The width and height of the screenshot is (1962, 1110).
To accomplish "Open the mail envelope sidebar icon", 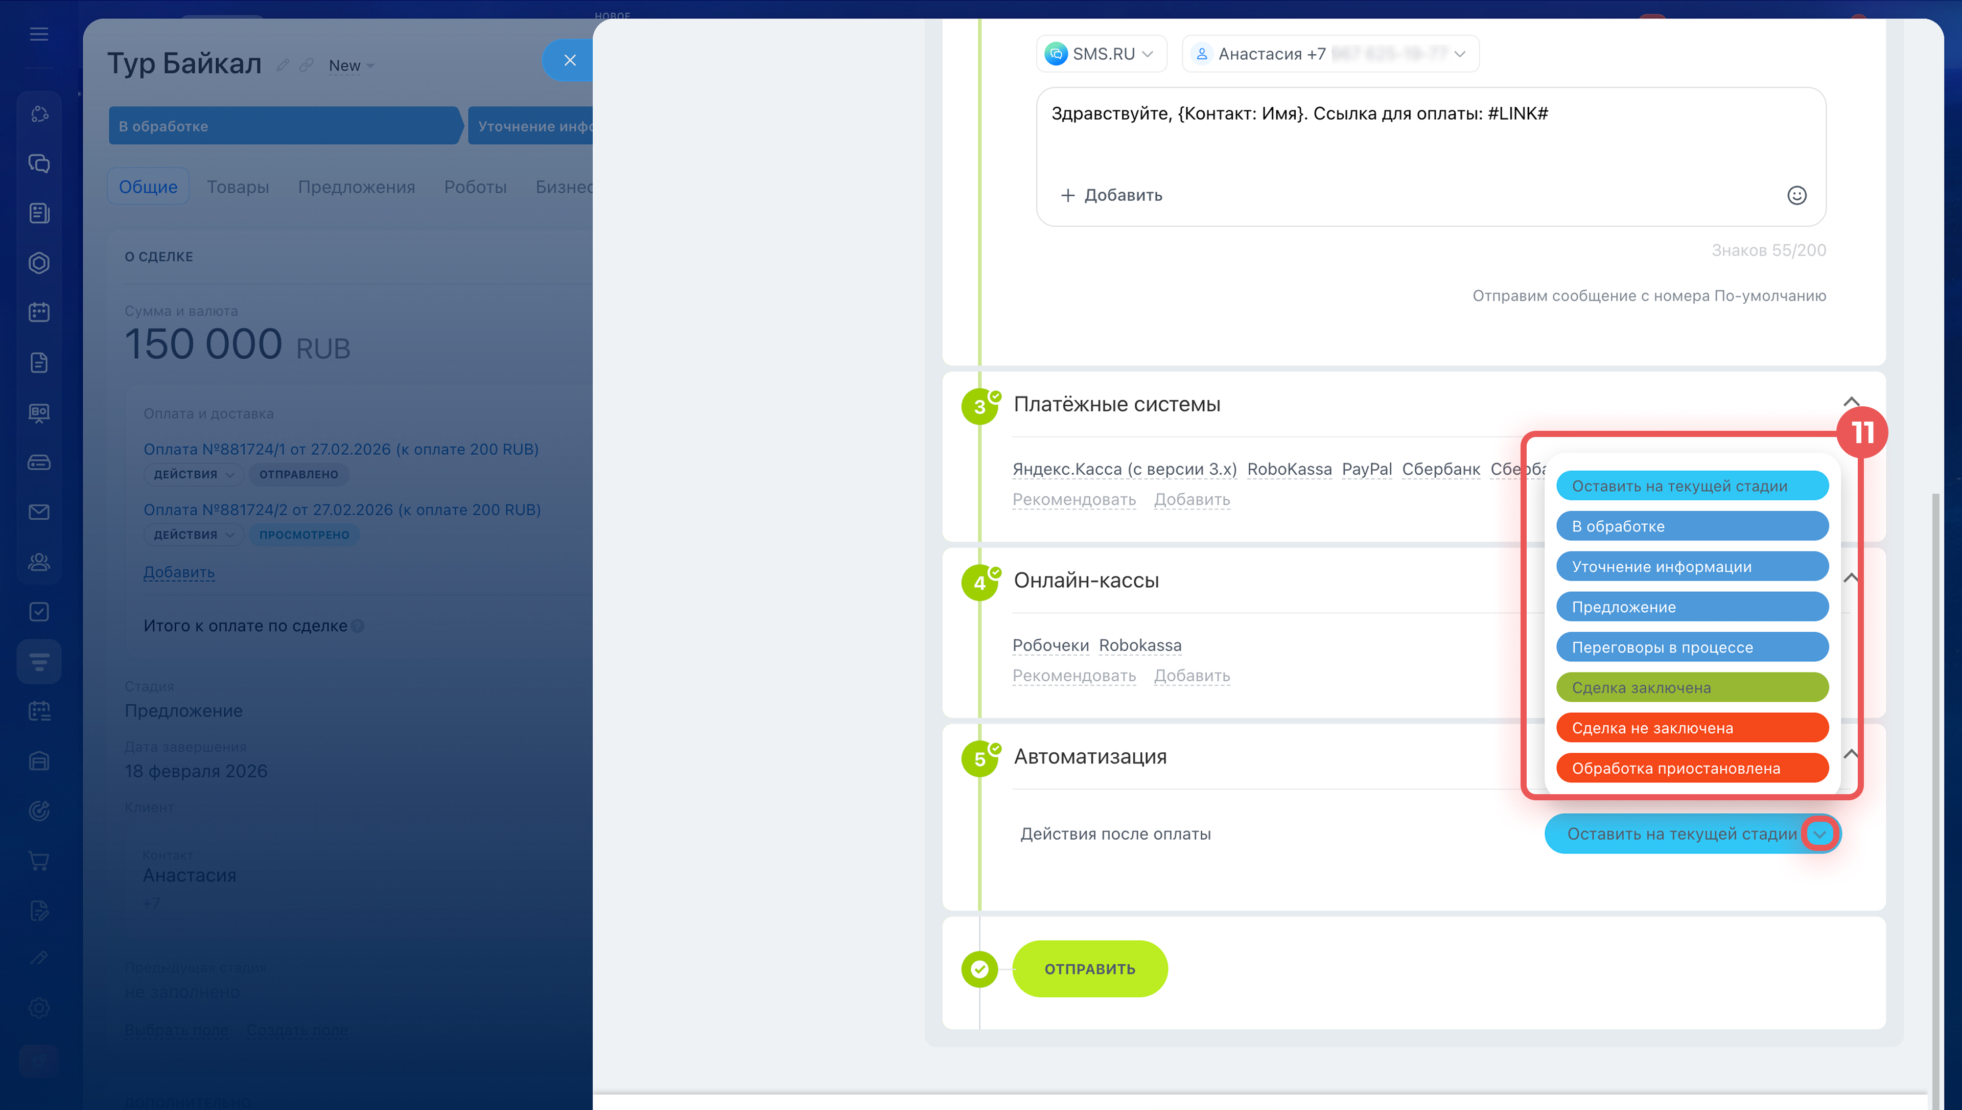I will 39,512.
